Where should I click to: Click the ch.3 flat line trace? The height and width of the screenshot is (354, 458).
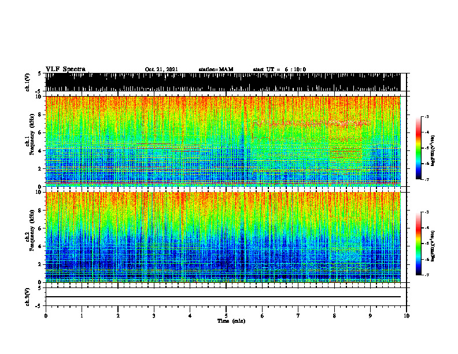click(x=223, y=297)
